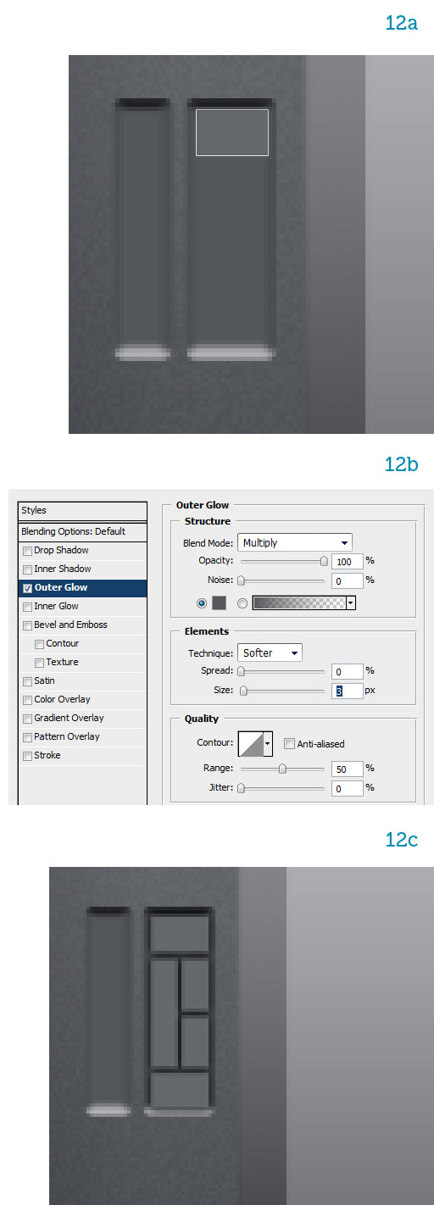Enable the Anti-aliased checkbox

(289, 744)
